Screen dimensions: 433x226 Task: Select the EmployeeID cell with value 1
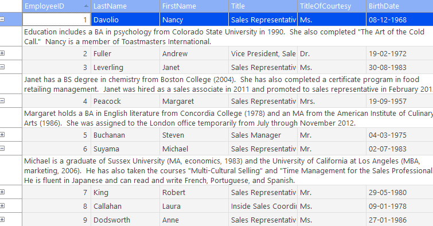57,20
